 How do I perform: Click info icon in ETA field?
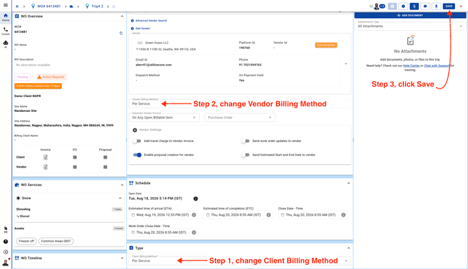click(194, 215)
